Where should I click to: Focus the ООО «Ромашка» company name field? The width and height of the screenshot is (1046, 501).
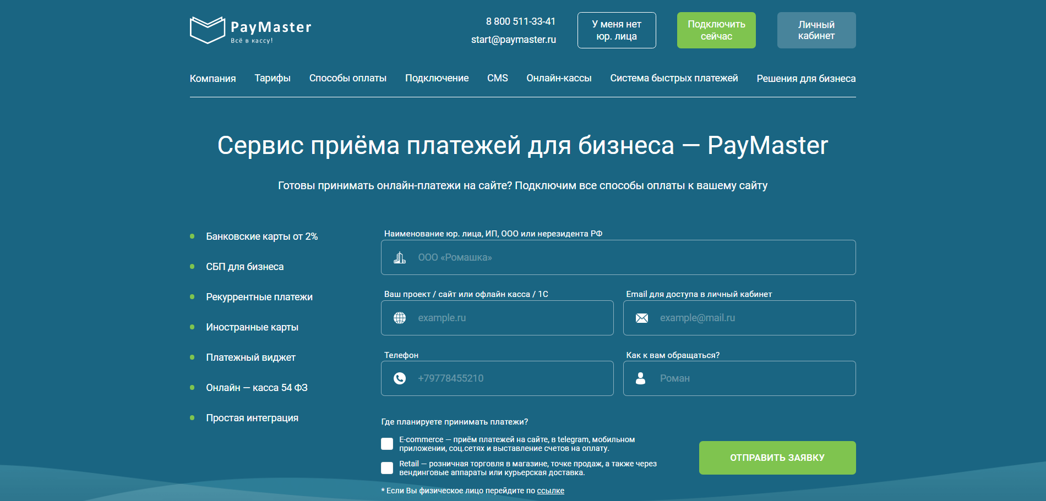tap(618, 257)
